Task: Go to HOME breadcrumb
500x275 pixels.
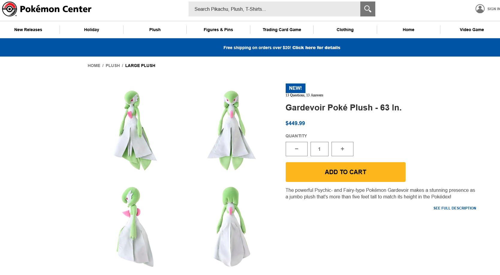Action: [x=94, y=66]
